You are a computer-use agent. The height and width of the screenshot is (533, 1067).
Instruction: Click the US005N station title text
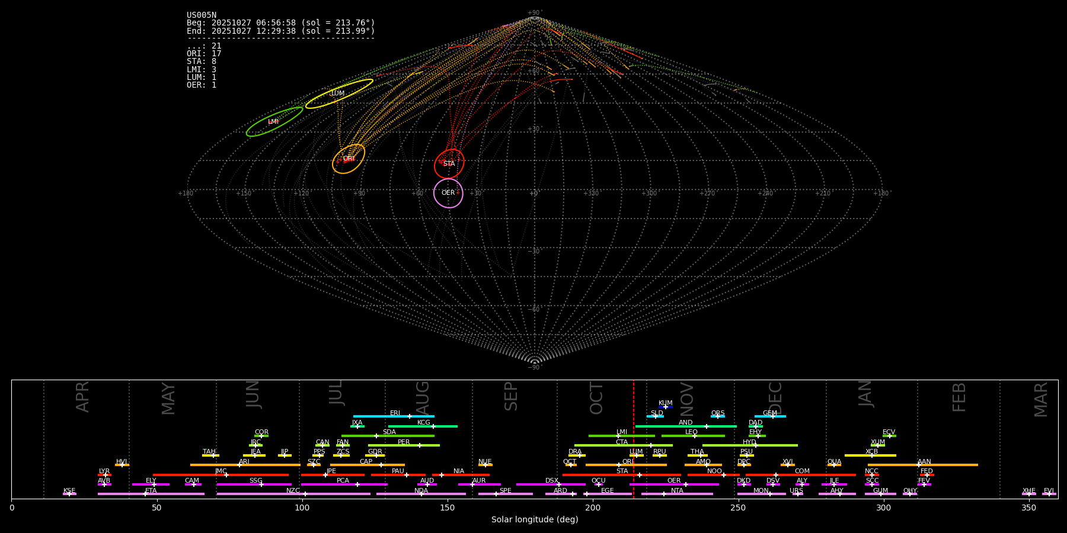[202, 15]
